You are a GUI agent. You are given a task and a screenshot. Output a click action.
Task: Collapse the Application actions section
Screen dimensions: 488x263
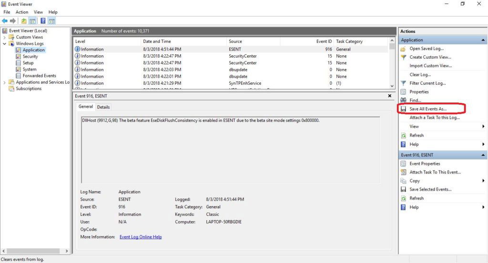coord(483,40)
